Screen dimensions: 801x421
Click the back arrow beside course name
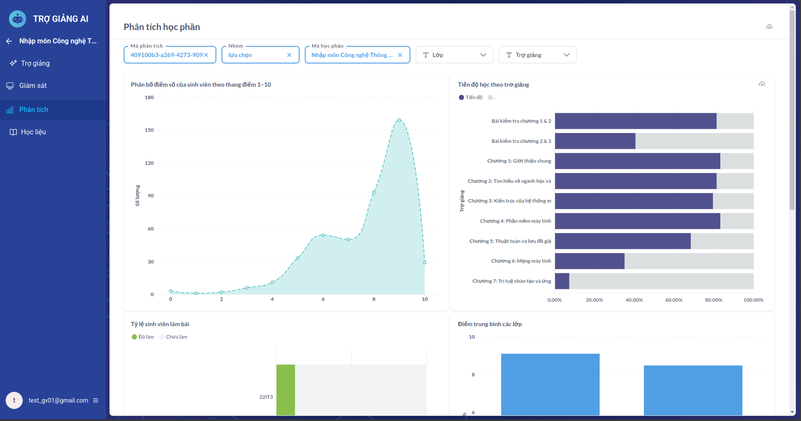pyautogui.click(x=9, y=41)
